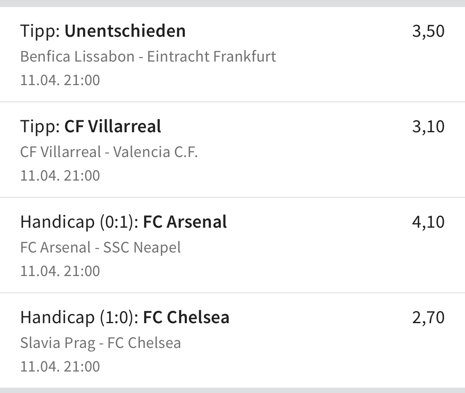The image size is (465, 393).
Task: Click the bold CF Villarreal team name
Action: tap(113, 126)
